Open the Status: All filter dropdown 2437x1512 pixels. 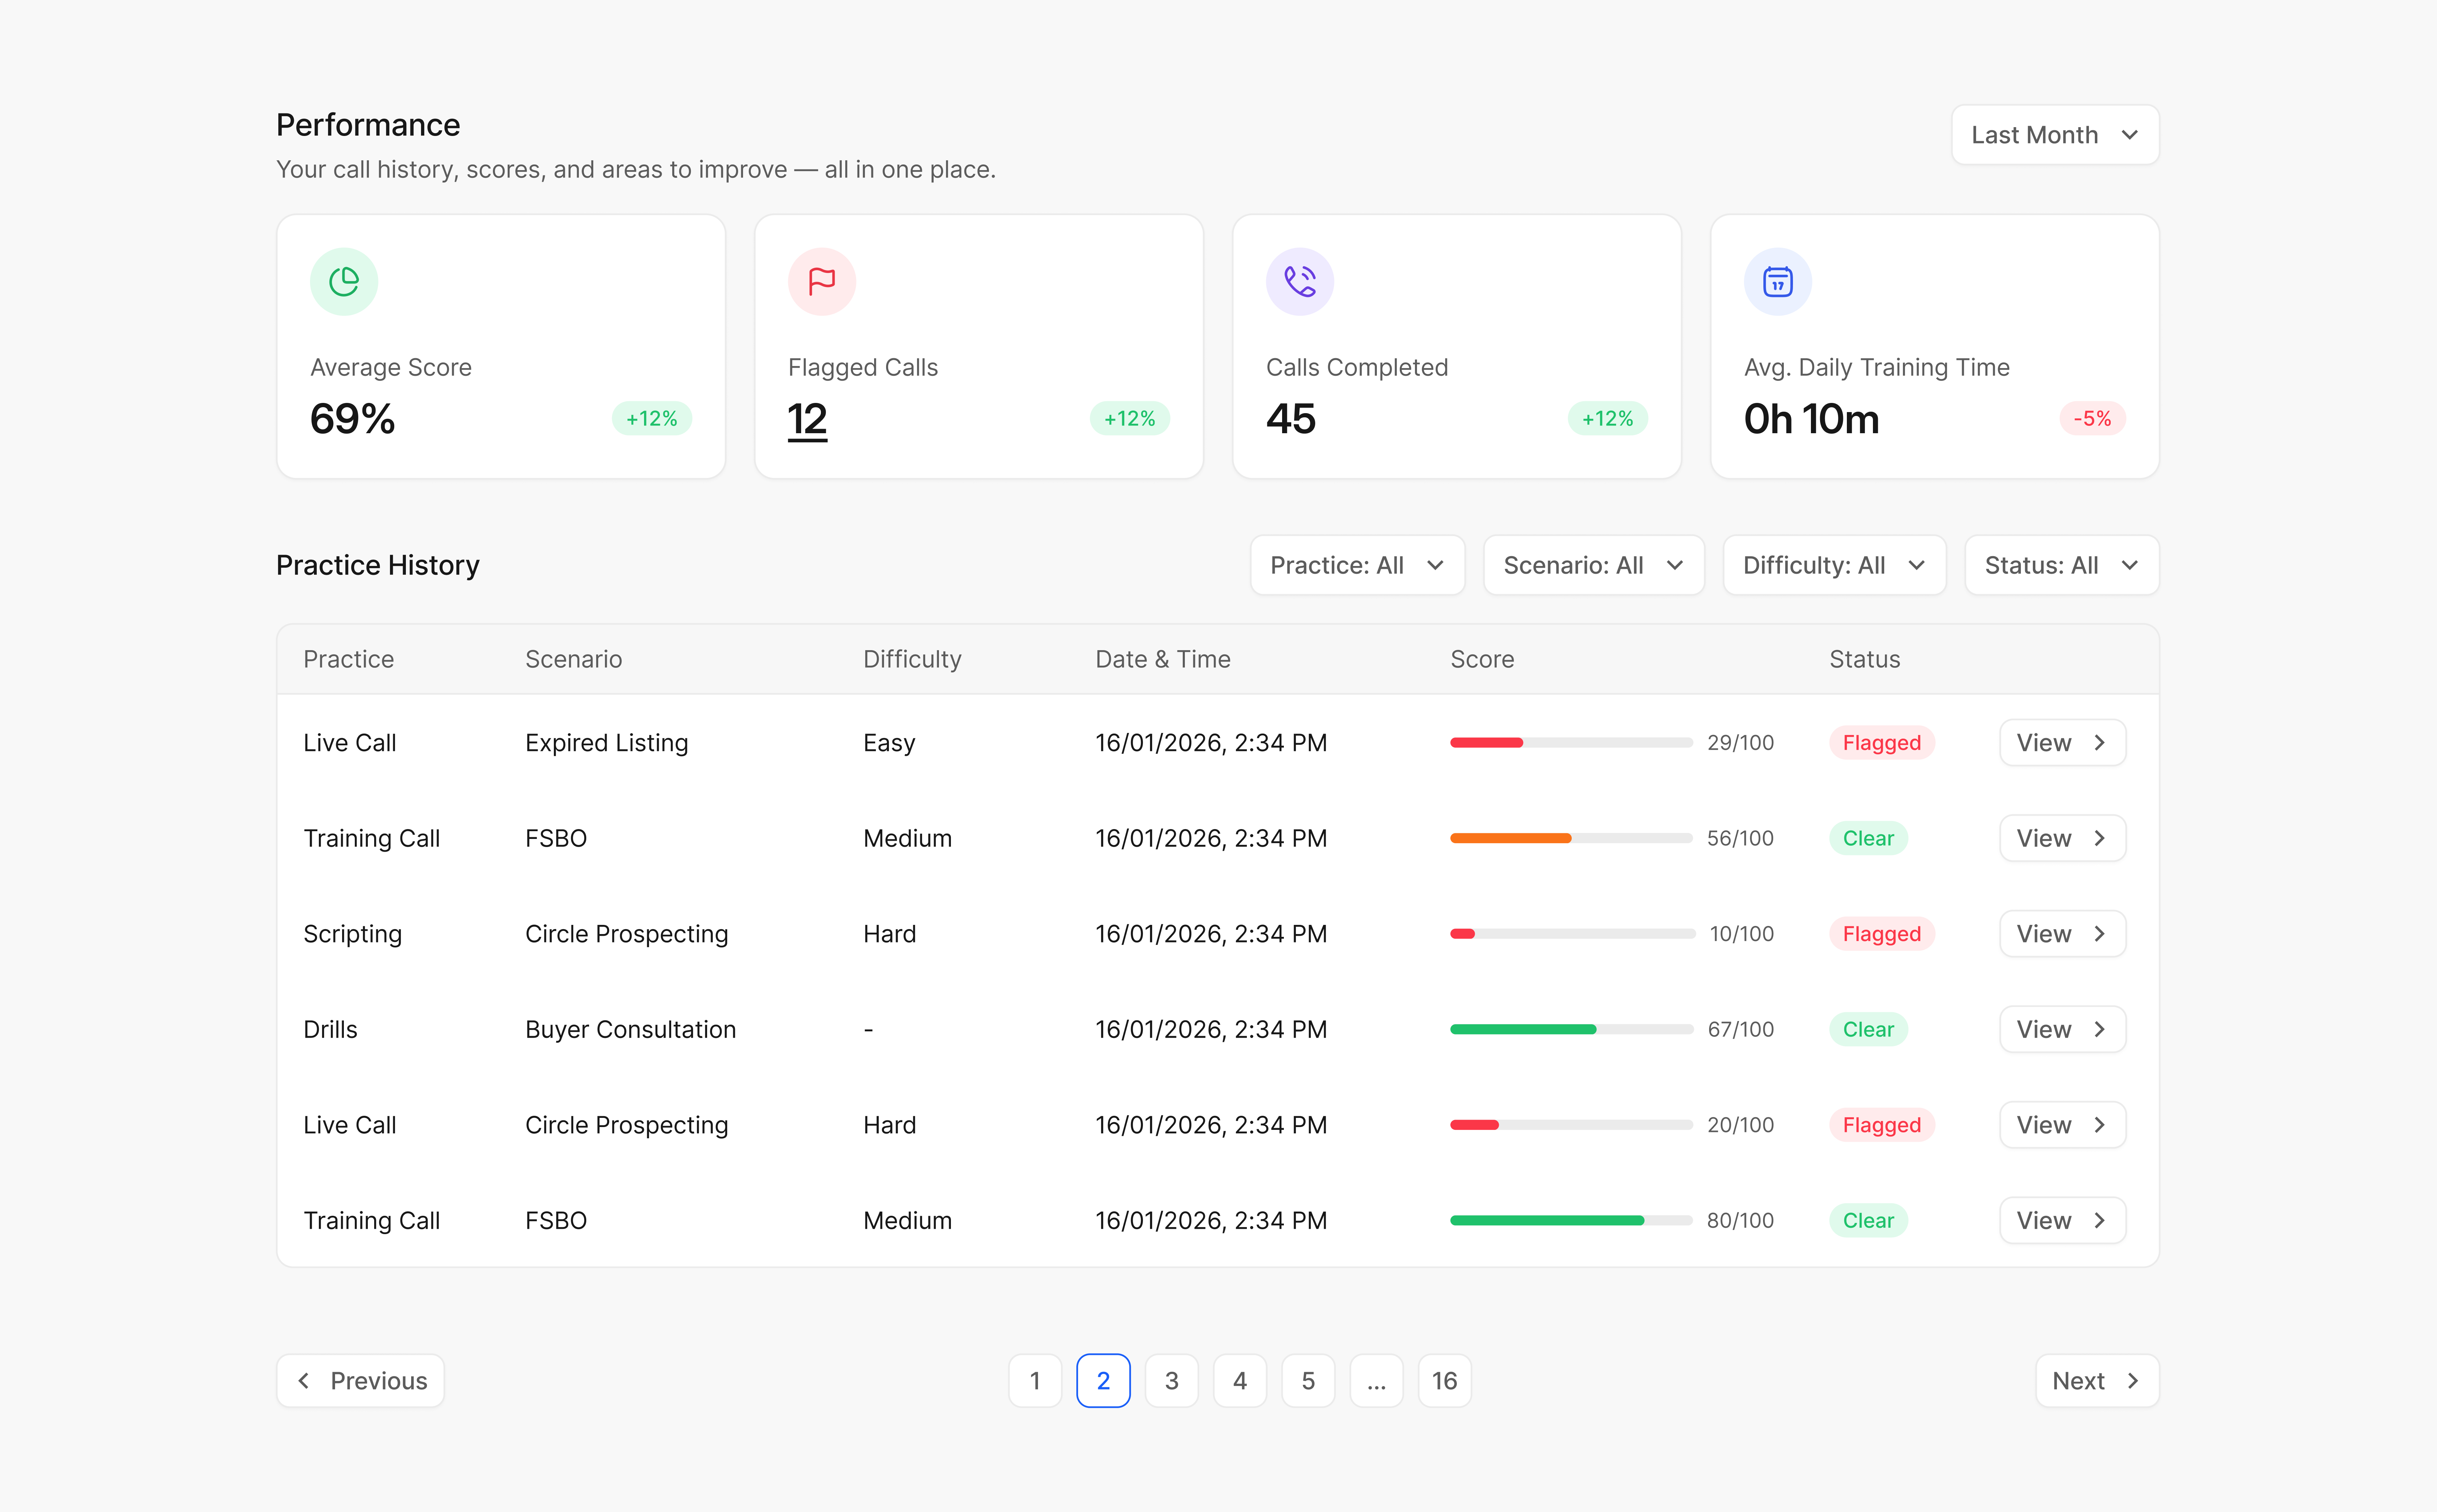[2061, 565]
